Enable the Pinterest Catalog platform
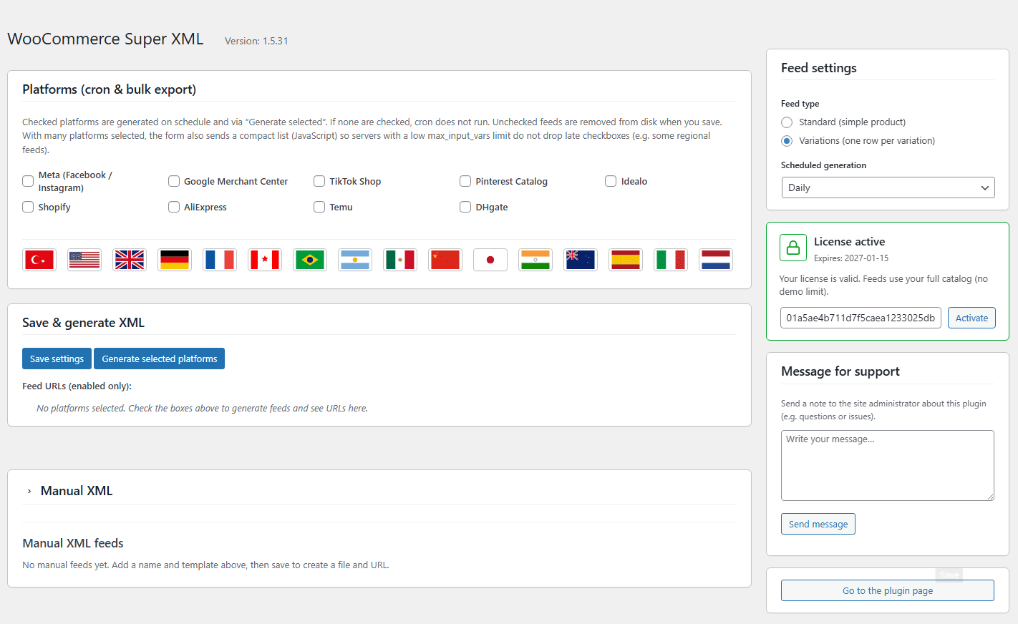The height and width of the screenshot is (624, 1018). click(x=465, y=181)
